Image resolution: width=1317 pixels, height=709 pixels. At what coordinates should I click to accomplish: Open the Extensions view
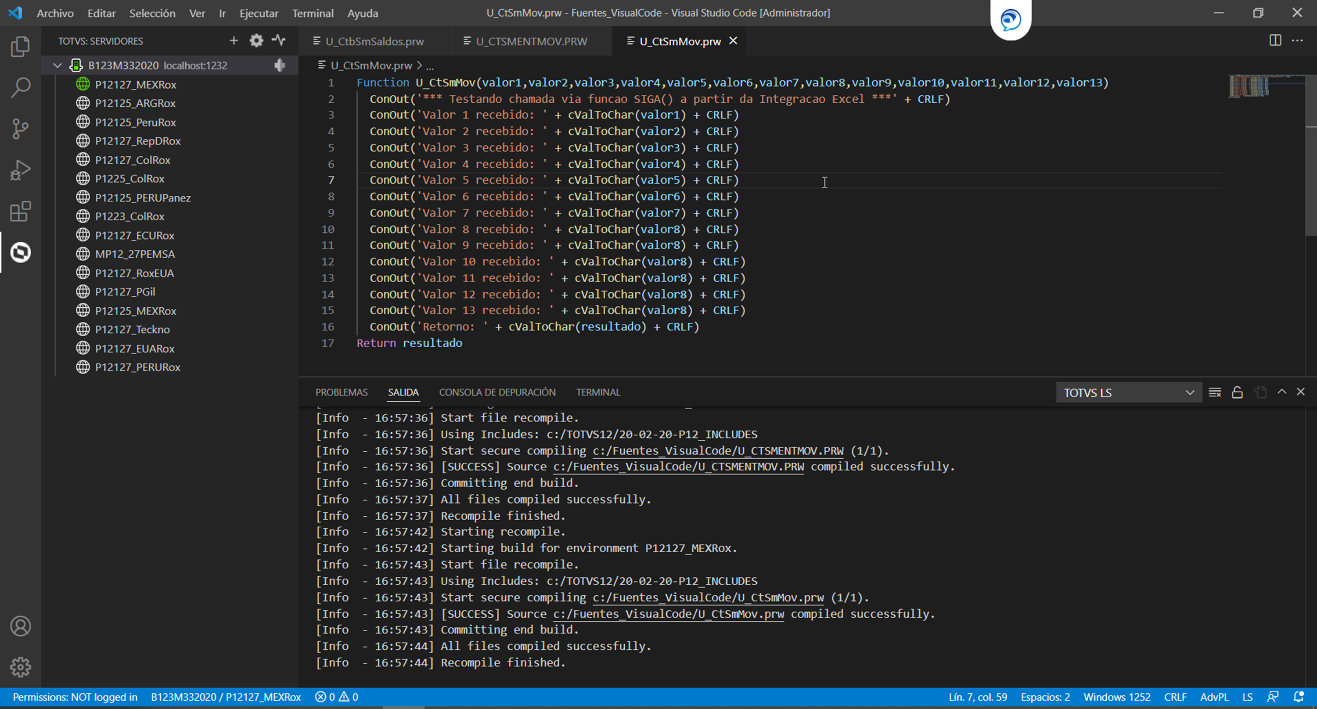pos(21,211)
